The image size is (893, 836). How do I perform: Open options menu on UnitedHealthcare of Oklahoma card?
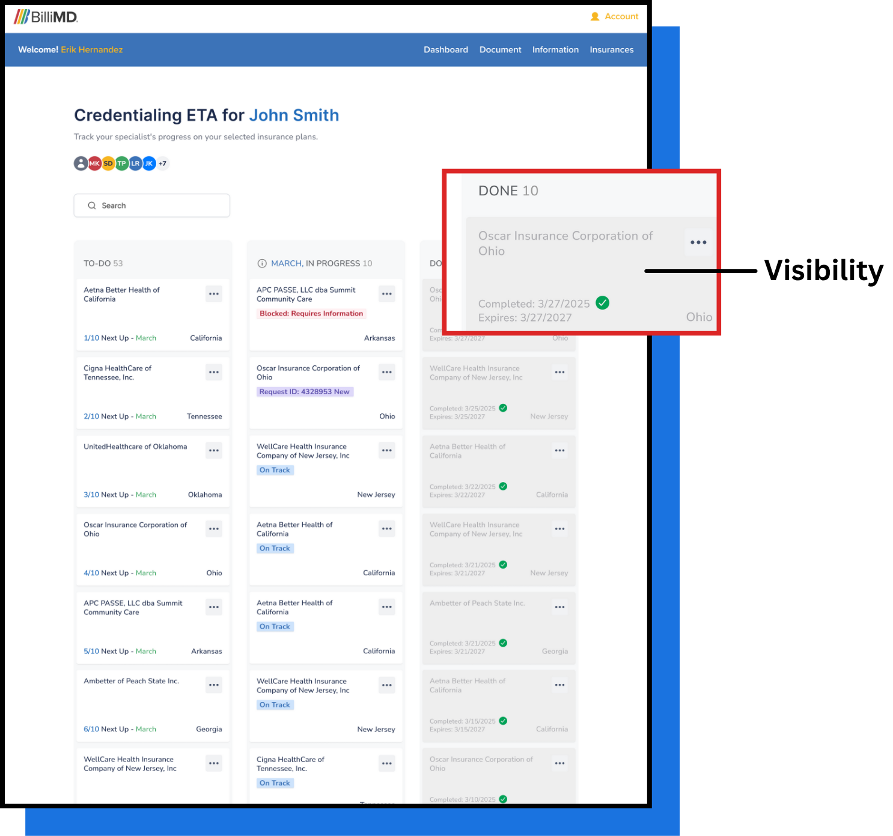[x=214, y=450]
